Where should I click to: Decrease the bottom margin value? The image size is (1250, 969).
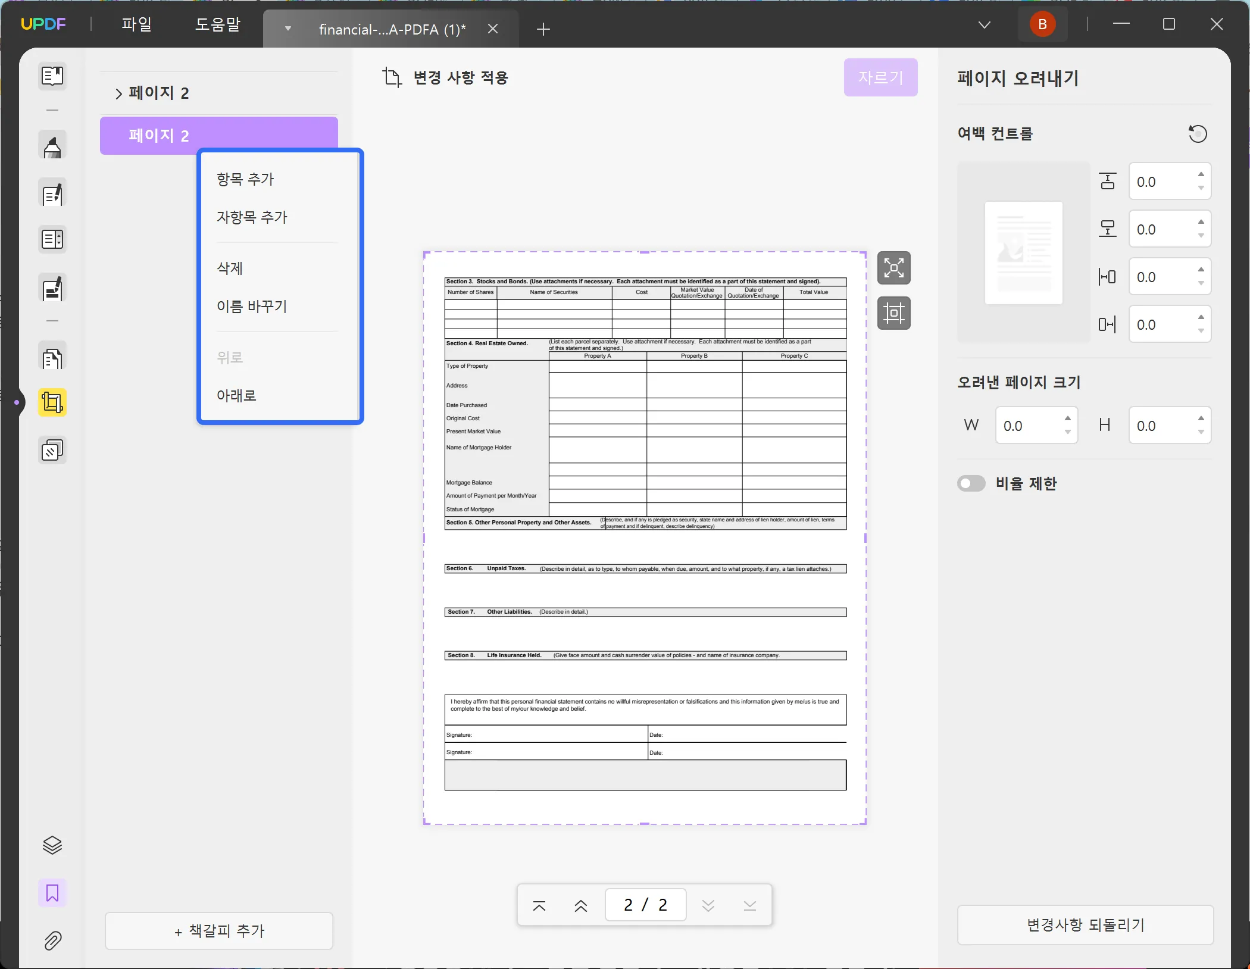pyautogui.click(x=1201, y=236)
